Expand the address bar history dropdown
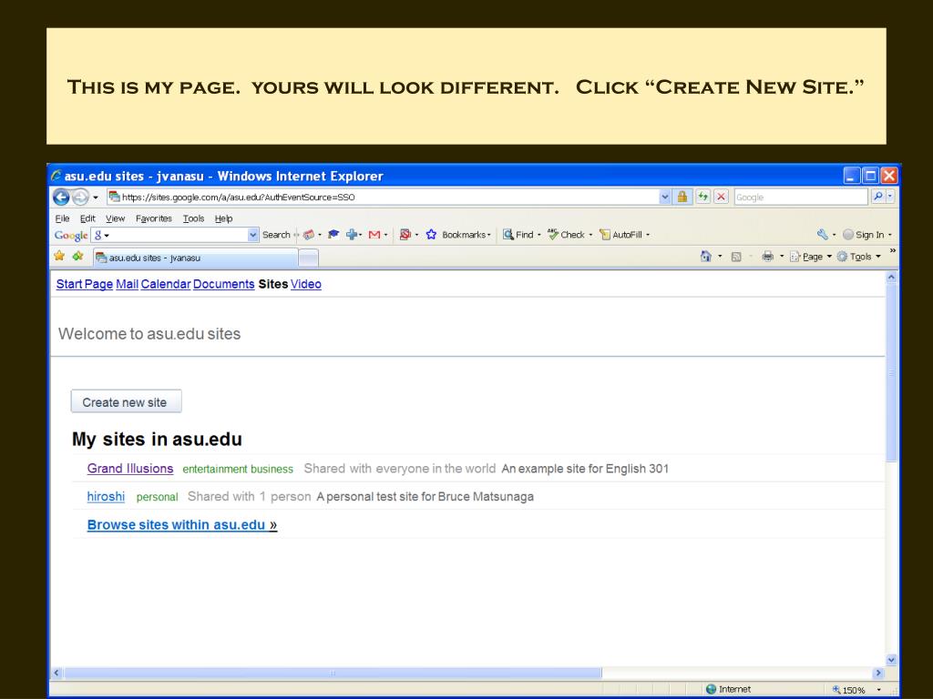This screenshot has height=699, width=933. 665,197
